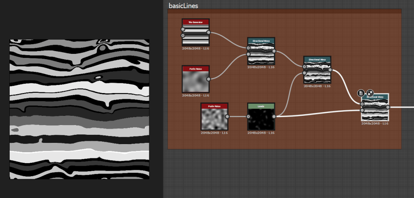Click the striped texture in the 2D preview
This screenshot has height=198, width=414.
79,109
